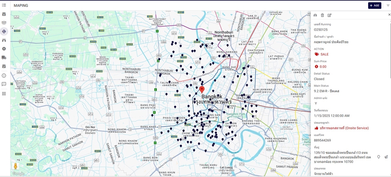Click the info circle icon in sidebar

tap(4, 76)
